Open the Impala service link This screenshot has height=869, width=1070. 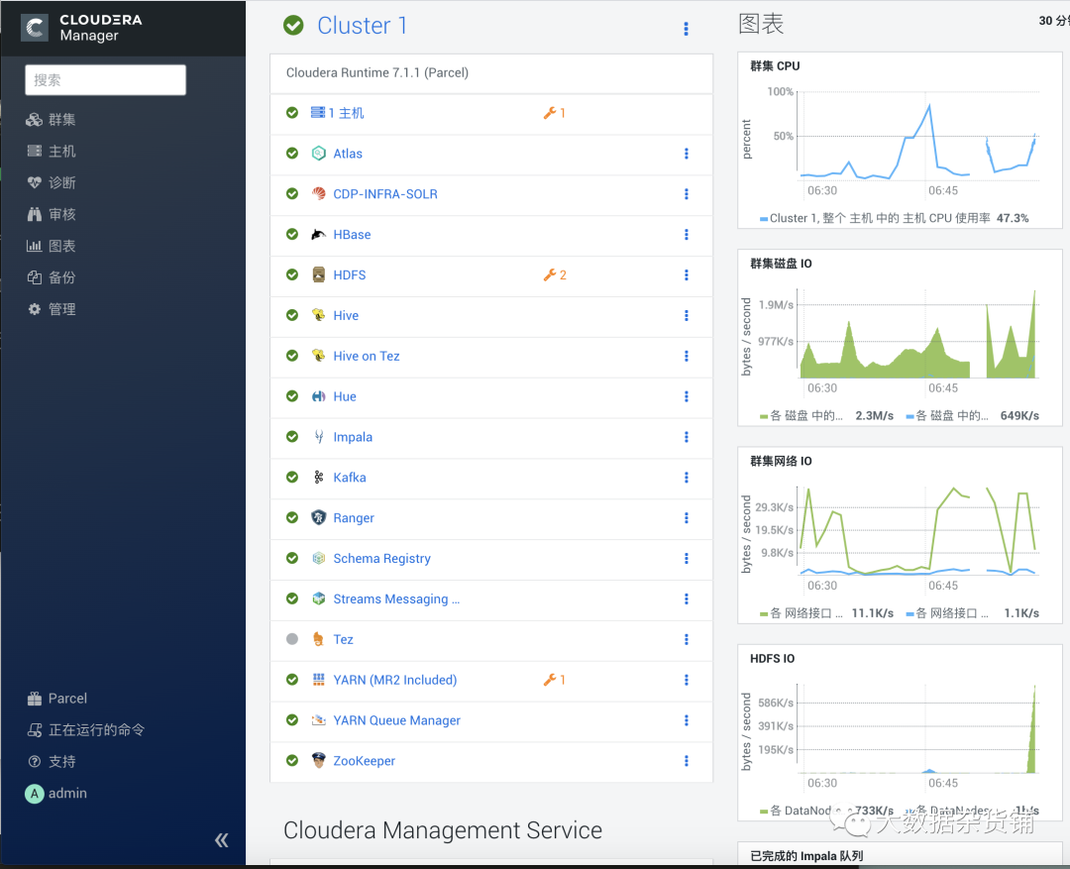(353, 437)
